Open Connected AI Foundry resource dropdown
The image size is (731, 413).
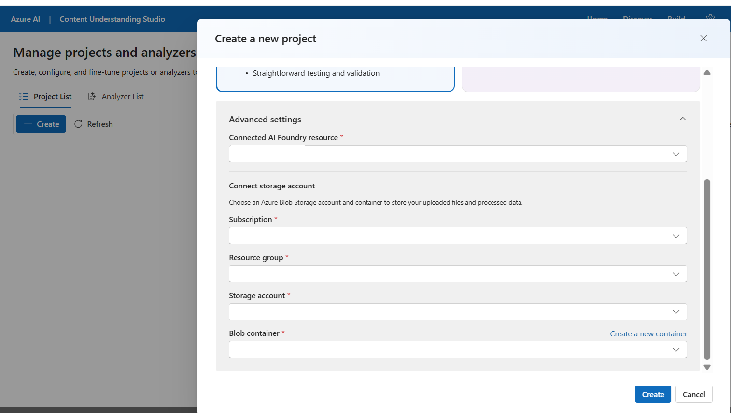[457, 154]
